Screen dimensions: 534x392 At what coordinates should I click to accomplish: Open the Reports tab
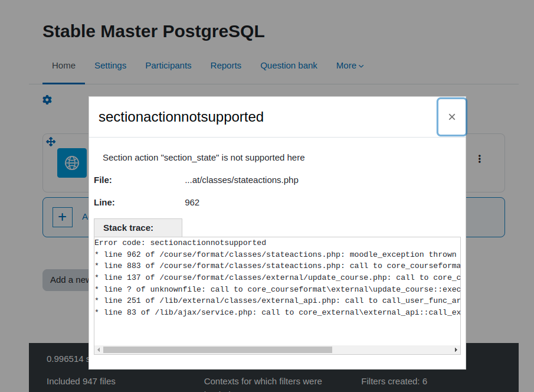pyautogui.click(x=226, y=66)
